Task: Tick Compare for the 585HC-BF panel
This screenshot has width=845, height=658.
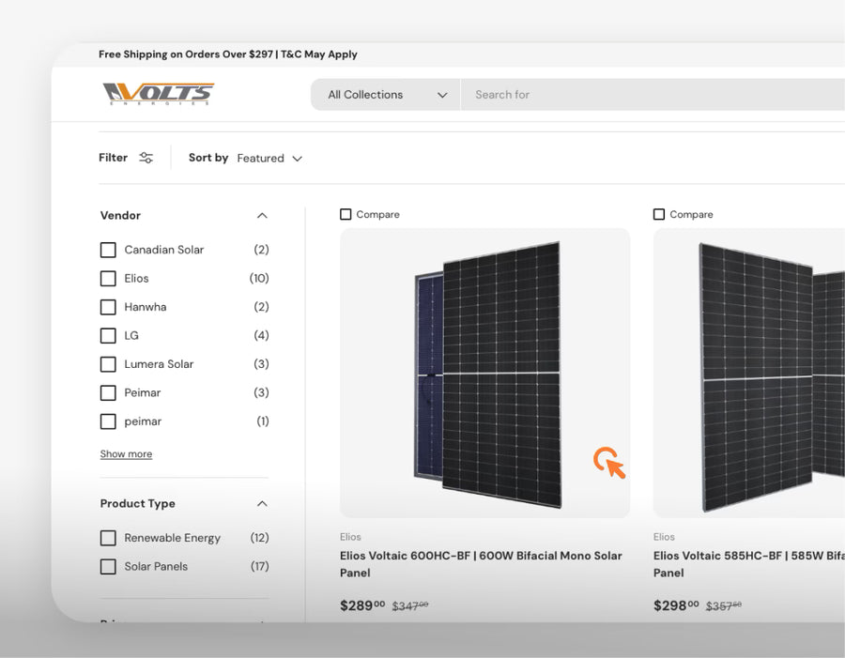Action: point(659,215)
